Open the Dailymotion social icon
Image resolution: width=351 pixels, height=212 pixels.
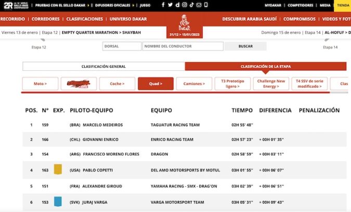pos(177,5)
